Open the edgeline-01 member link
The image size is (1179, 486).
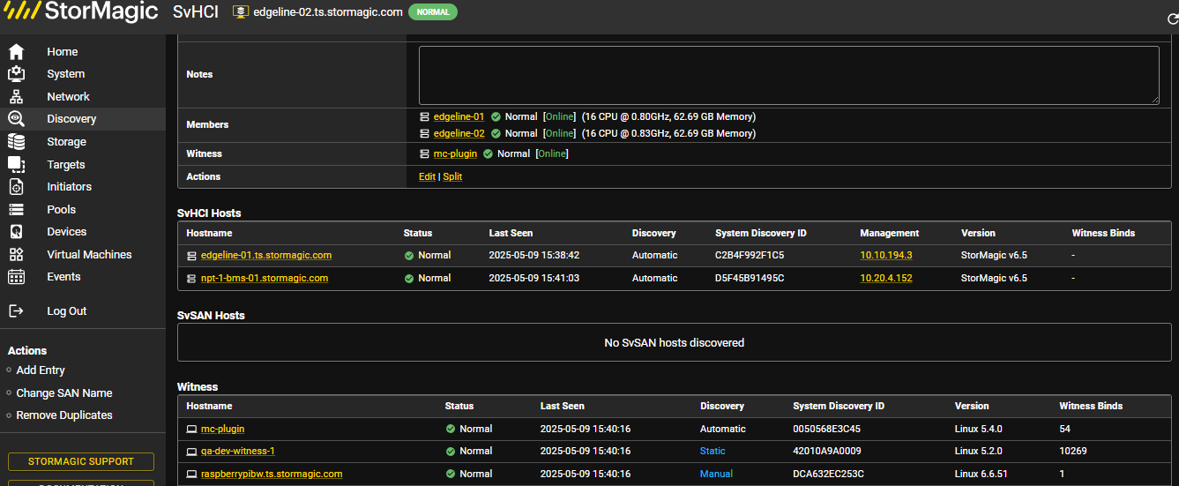point(459,116)
